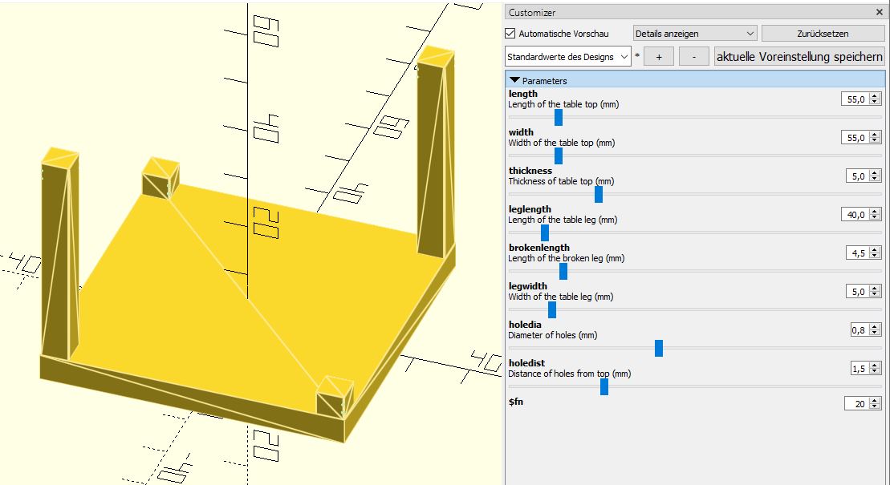Click the legwidth spinner arrows
The height and width of the screenshot is (485, 890).
[875, 292]
